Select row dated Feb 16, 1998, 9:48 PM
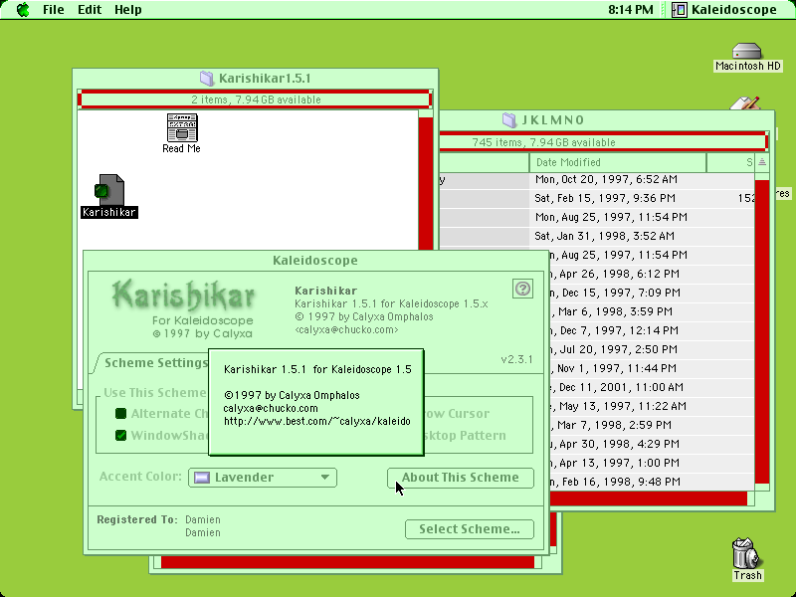The height and width of the screenshot is (597, 796). 651,482
